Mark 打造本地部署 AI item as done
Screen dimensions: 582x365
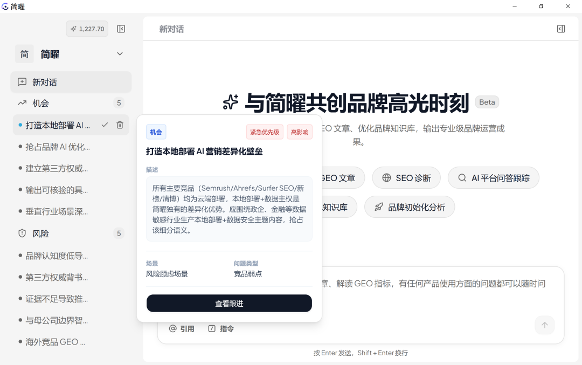[105, 125]
